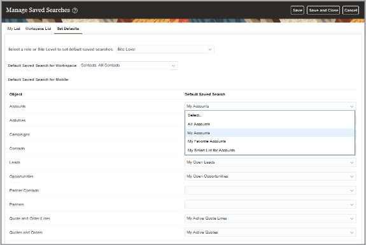This screenshot has width=366, height=245.
Task: Click the Save and Close button
Action: tap(323, 10)
